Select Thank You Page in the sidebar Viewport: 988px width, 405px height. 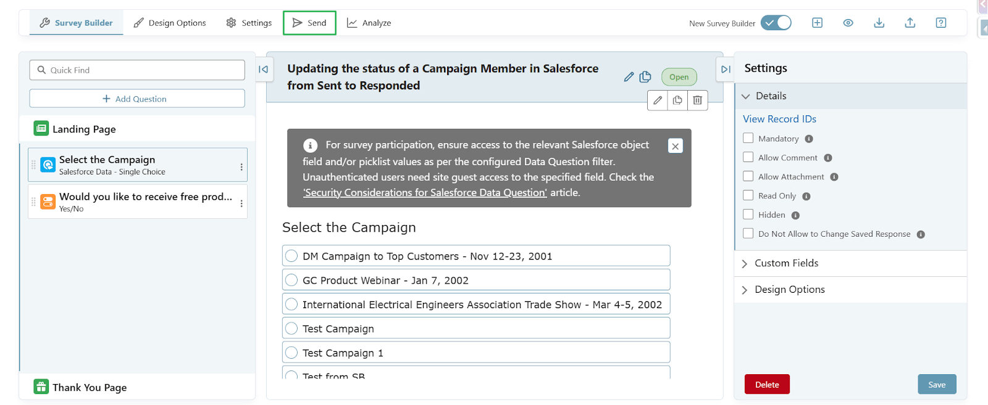tap(137, 387)
